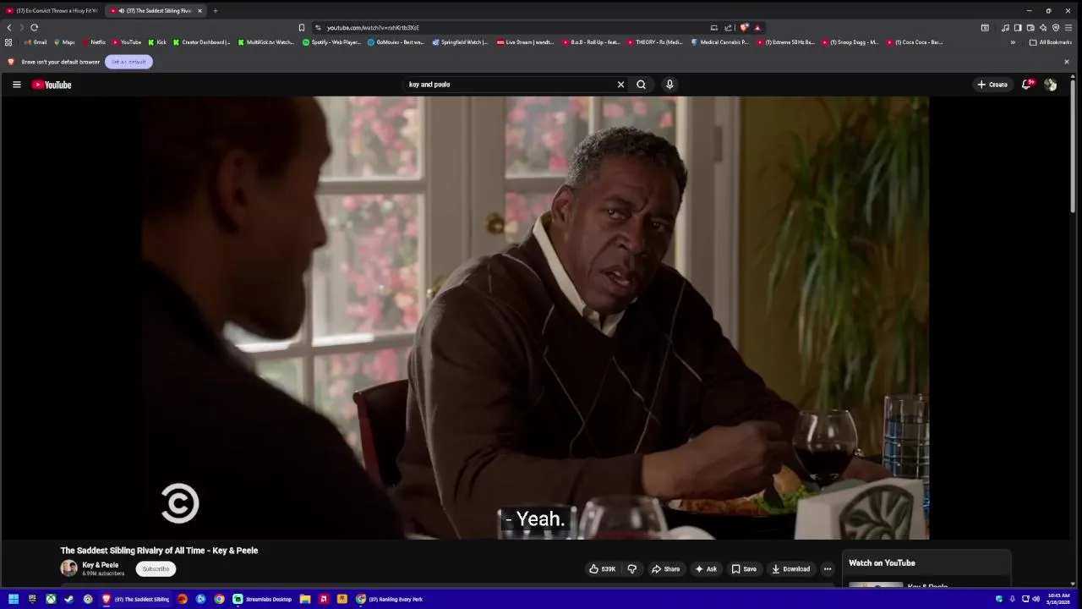Open Spotify Web Player bookmark
The image size is (1082, 609).
332,42
